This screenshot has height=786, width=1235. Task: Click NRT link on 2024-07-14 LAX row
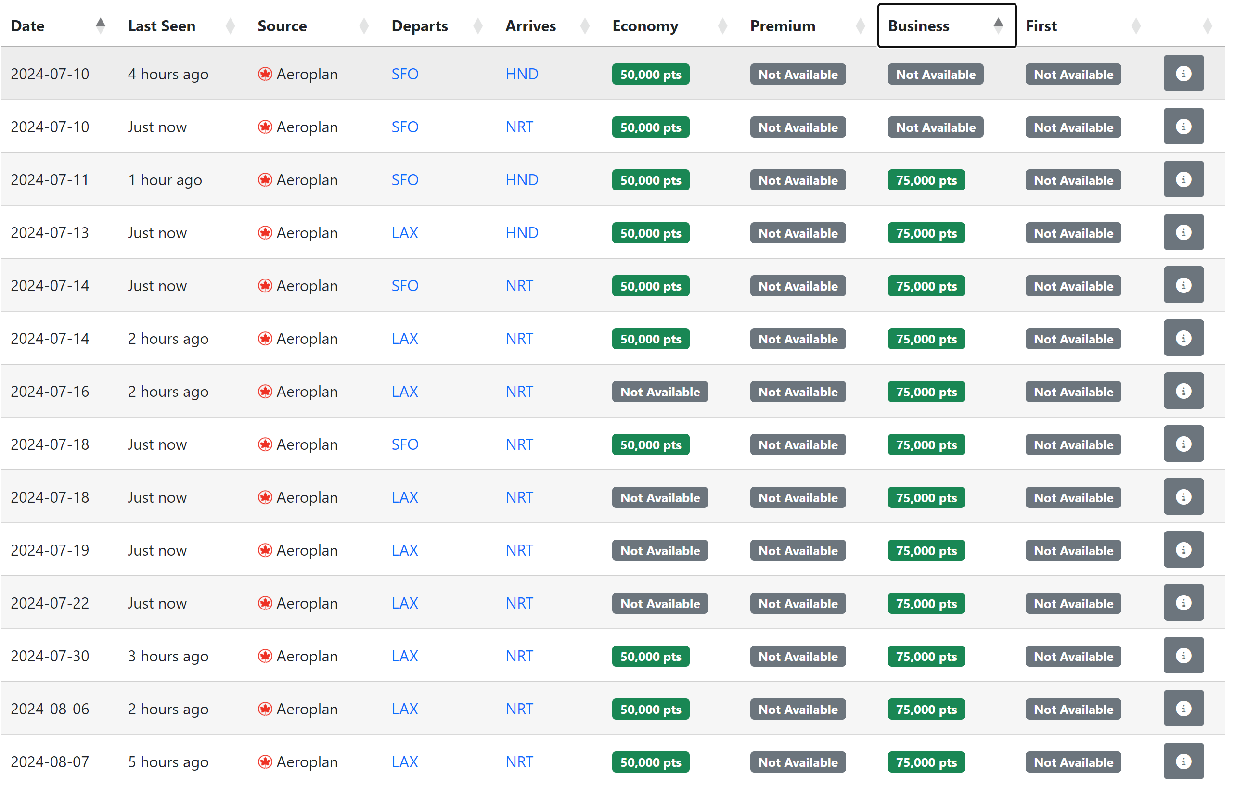click(519, 338)
